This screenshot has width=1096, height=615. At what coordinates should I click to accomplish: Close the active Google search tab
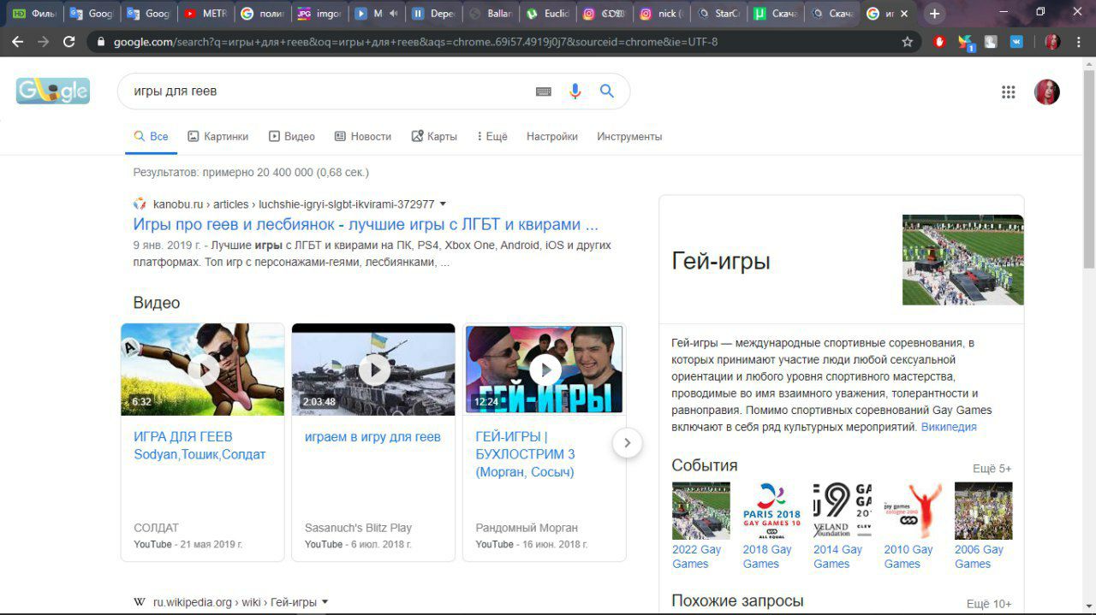[x=904, y=14]
